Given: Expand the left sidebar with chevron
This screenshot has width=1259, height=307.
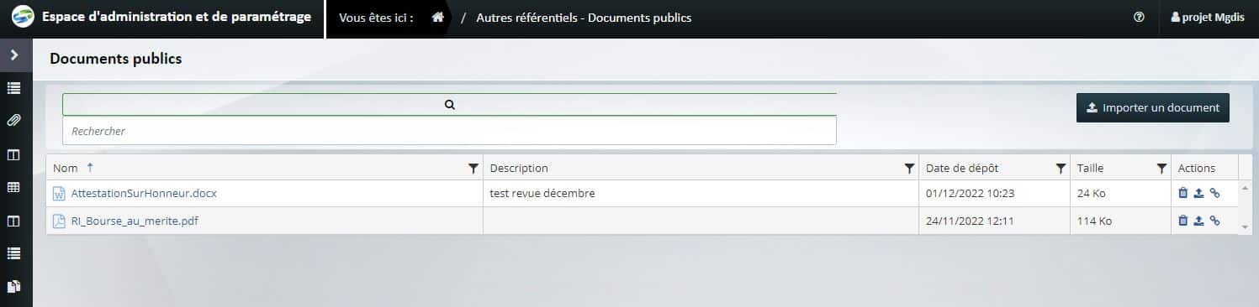Looking at the screenshot, I should tap(14, 55).
